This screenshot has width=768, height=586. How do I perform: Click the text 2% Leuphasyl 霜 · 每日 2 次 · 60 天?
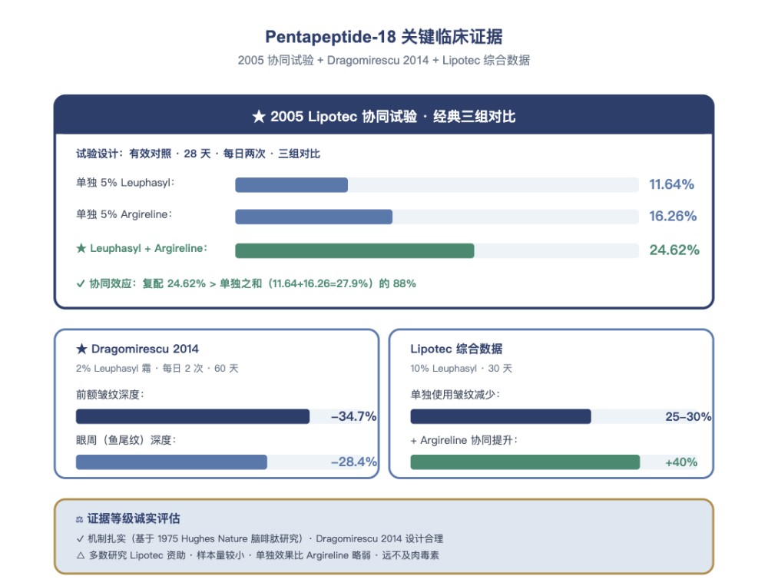coord(157,369)
